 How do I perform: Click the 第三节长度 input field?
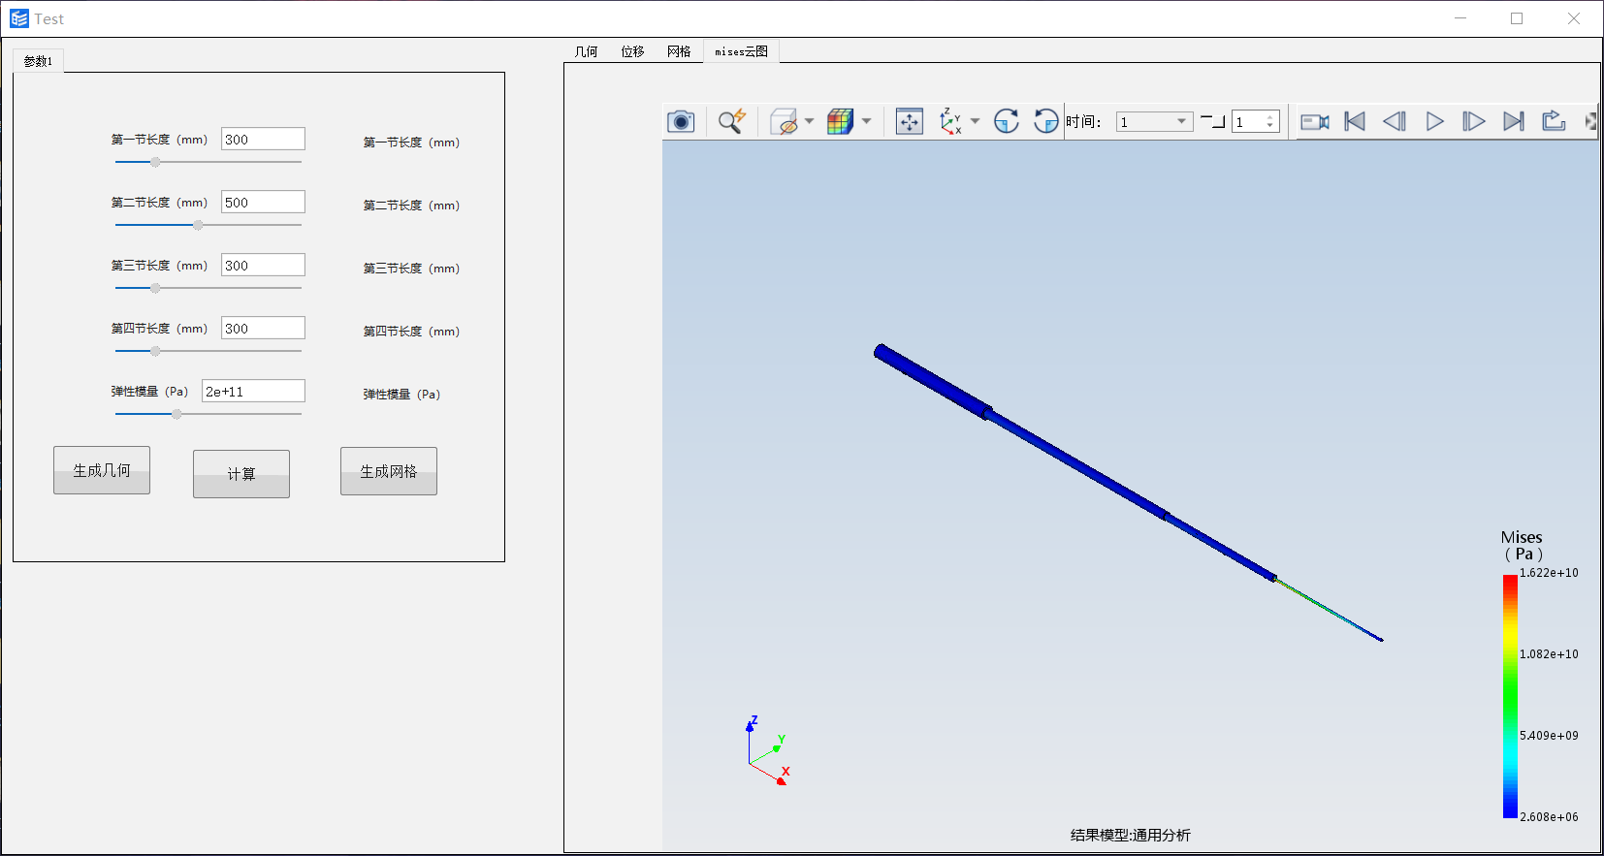pyautogui.click(x=263, y=265)
